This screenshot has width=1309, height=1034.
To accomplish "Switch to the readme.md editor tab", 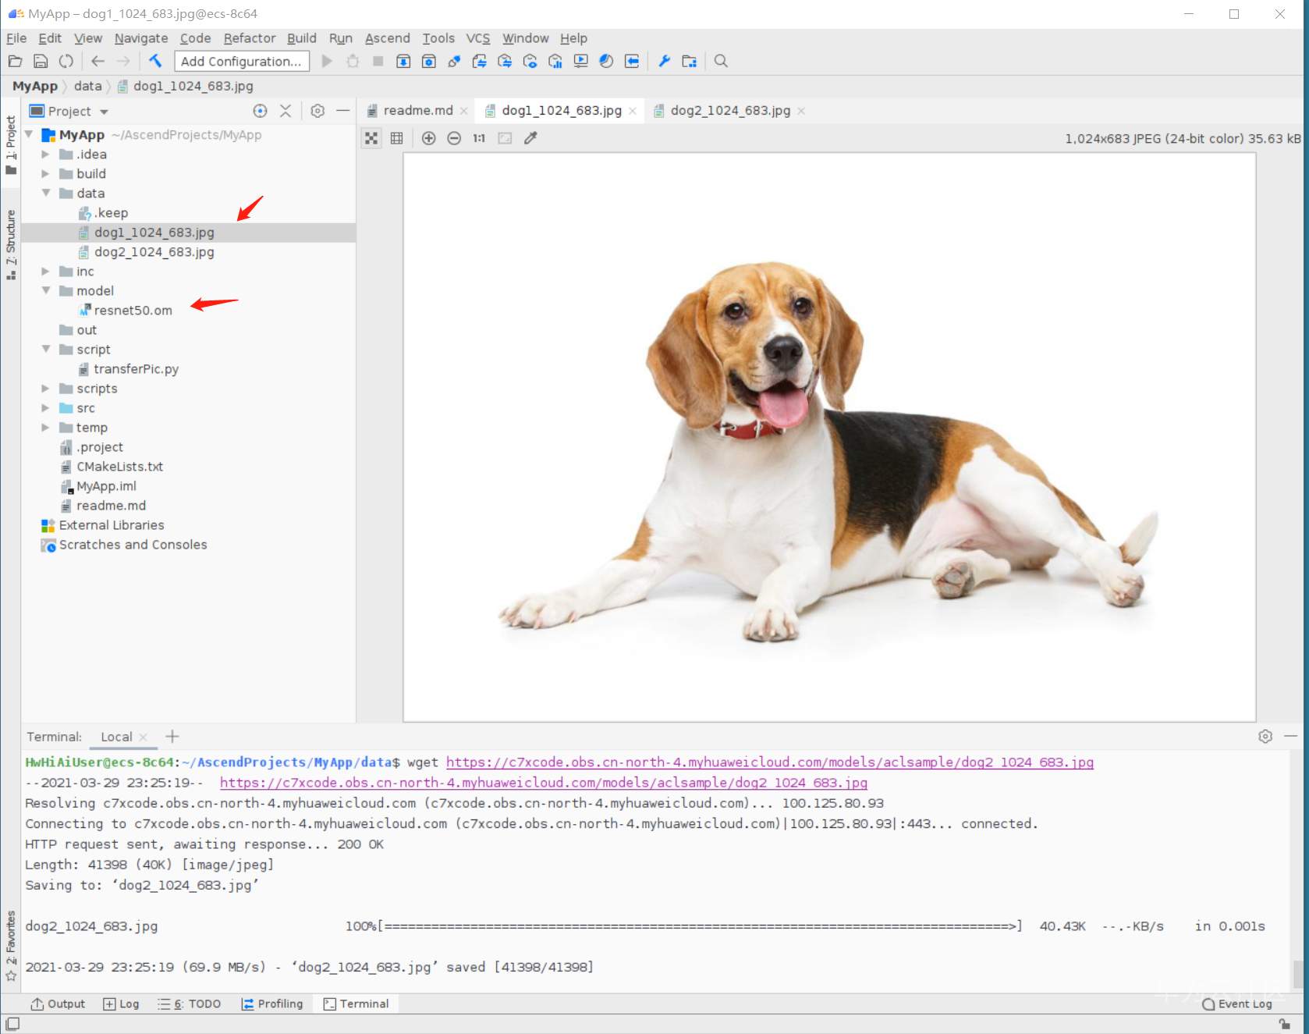I will point(417,111).
